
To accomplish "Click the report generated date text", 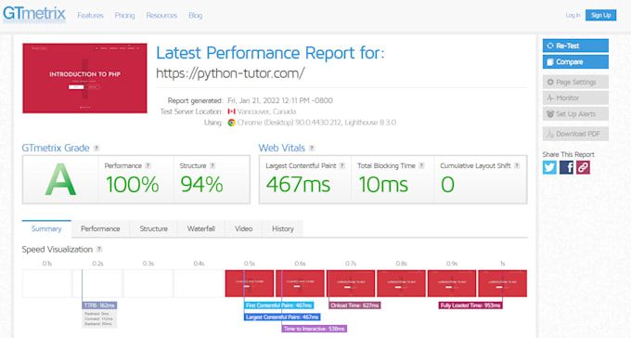I will 280,100.
